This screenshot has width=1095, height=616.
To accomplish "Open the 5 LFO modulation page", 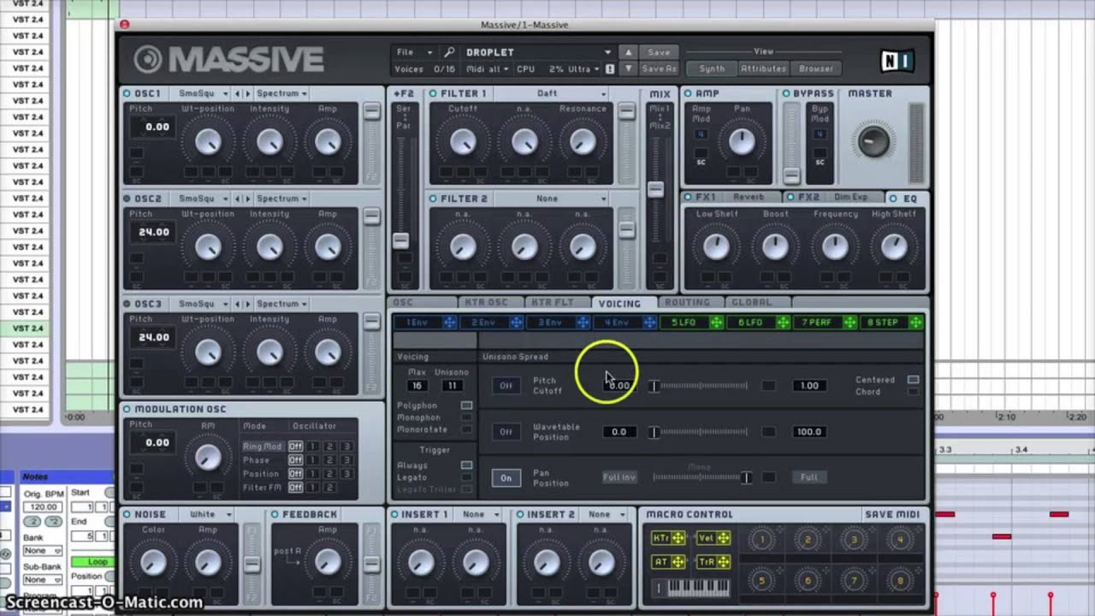I will tap(683, 323).
